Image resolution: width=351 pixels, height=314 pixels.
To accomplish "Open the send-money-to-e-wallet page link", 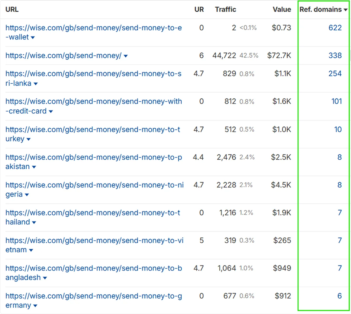I will 94,28.
